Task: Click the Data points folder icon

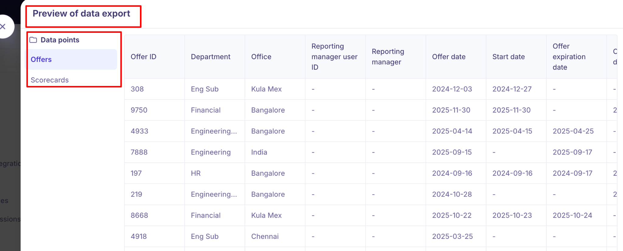Action: point(33,40)
